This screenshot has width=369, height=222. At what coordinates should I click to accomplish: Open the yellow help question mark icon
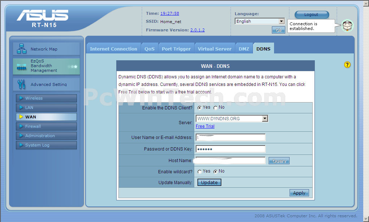tap(347, 65)
